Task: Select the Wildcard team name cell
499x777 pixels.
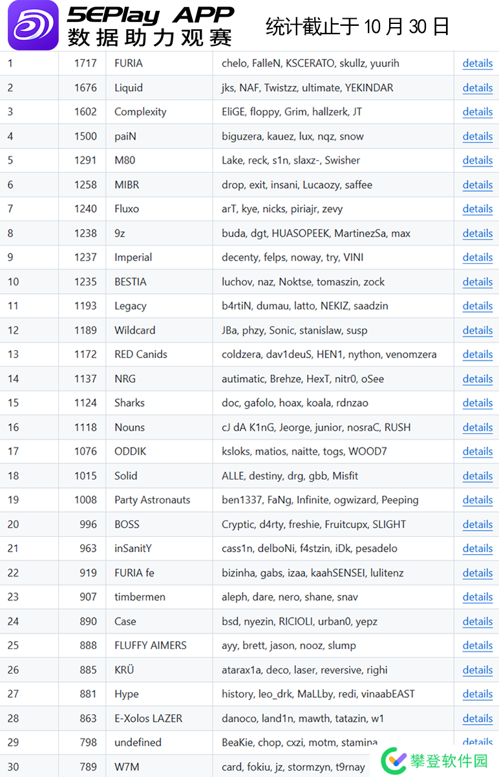Action: click(135, 330)
